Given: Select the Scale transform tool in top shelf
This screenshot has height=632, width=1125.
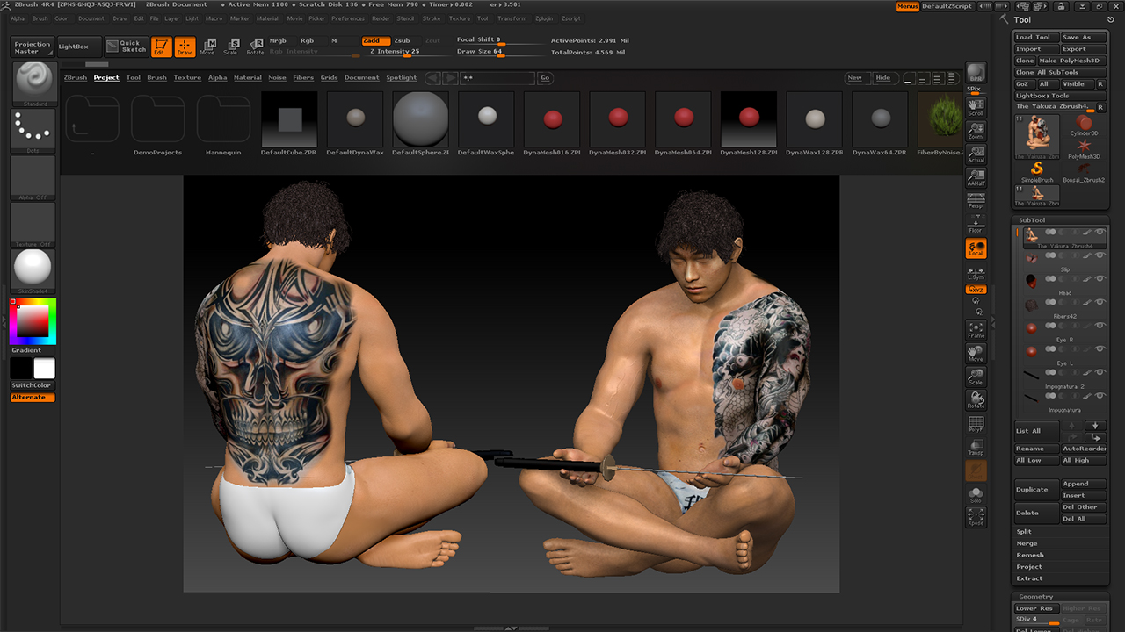Looking at the screenshot, I should pyautogui.click(x=231, y=47).
